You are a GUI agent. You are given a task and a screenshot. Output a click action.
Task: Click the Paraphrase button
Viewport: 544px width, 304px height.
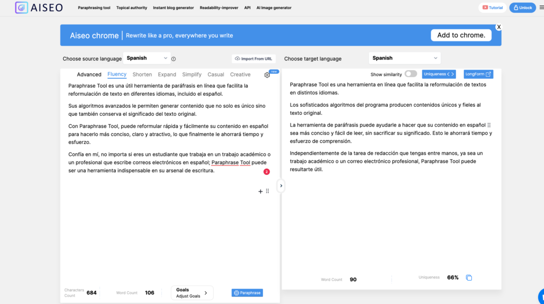(247, 293)
